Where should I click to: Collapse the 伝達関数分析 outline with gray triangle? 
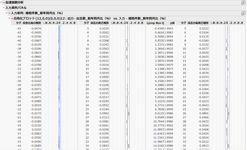[x=1, y=2]
